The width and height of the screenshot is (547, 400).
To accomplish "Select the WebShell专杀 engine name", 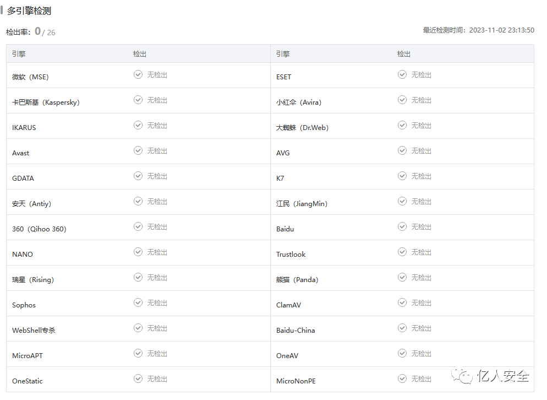I will pos(34,330).
